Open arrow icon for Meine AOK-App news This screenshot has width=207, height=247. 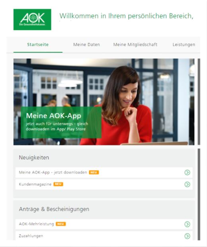187,173
